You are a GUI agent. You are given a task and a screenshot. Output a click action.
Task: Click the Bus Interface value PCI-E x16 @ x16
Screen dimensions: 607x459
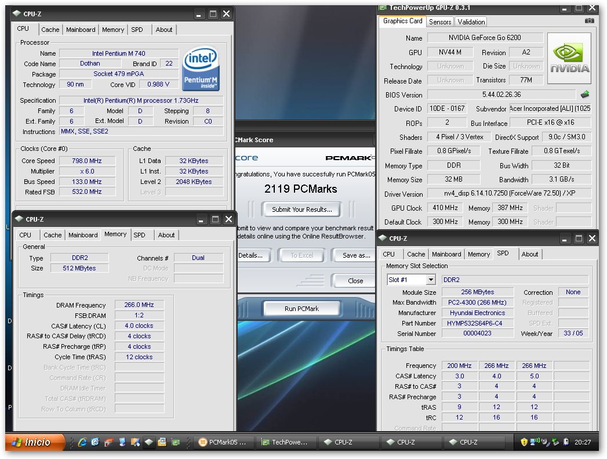click(x=551, y=122)
